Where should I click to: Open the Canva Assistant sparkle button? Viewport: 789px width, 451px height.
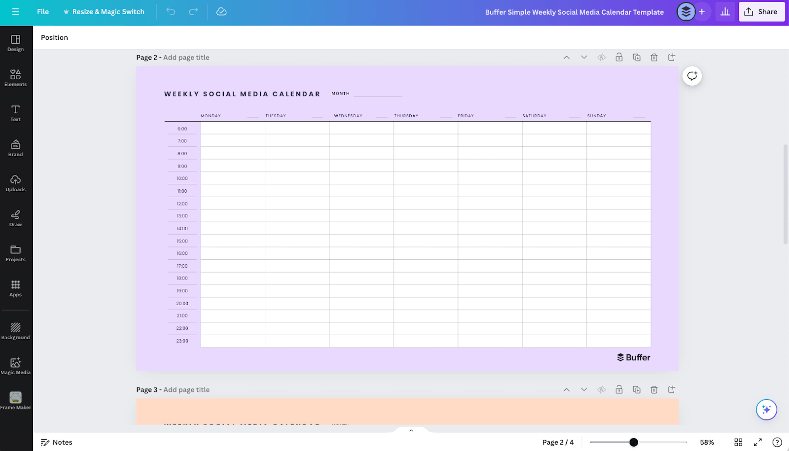[x=766, y=409]
